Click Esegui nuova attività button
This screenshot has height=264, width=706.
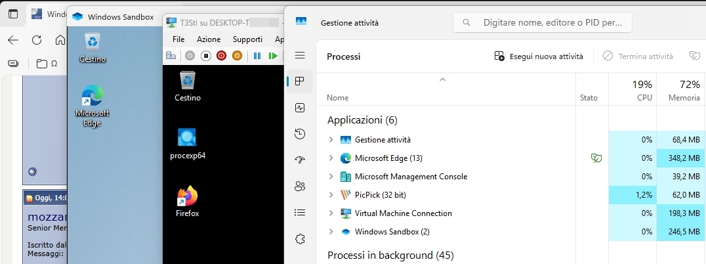539,56
